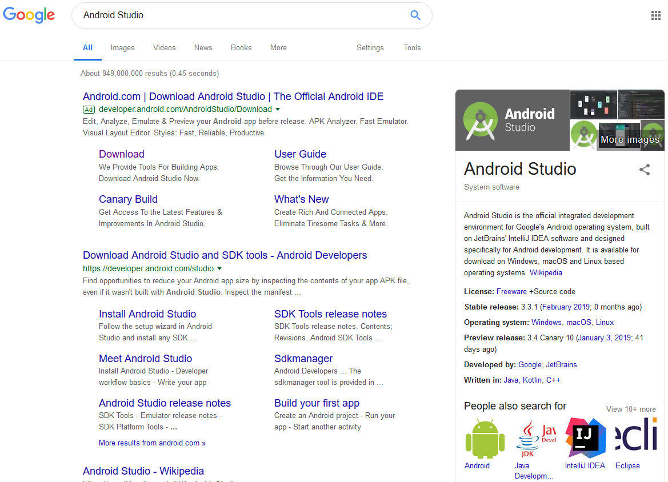Expand dropdown arrow beside developer.android.com/studio
668x482 pixels.
[219, 268]
